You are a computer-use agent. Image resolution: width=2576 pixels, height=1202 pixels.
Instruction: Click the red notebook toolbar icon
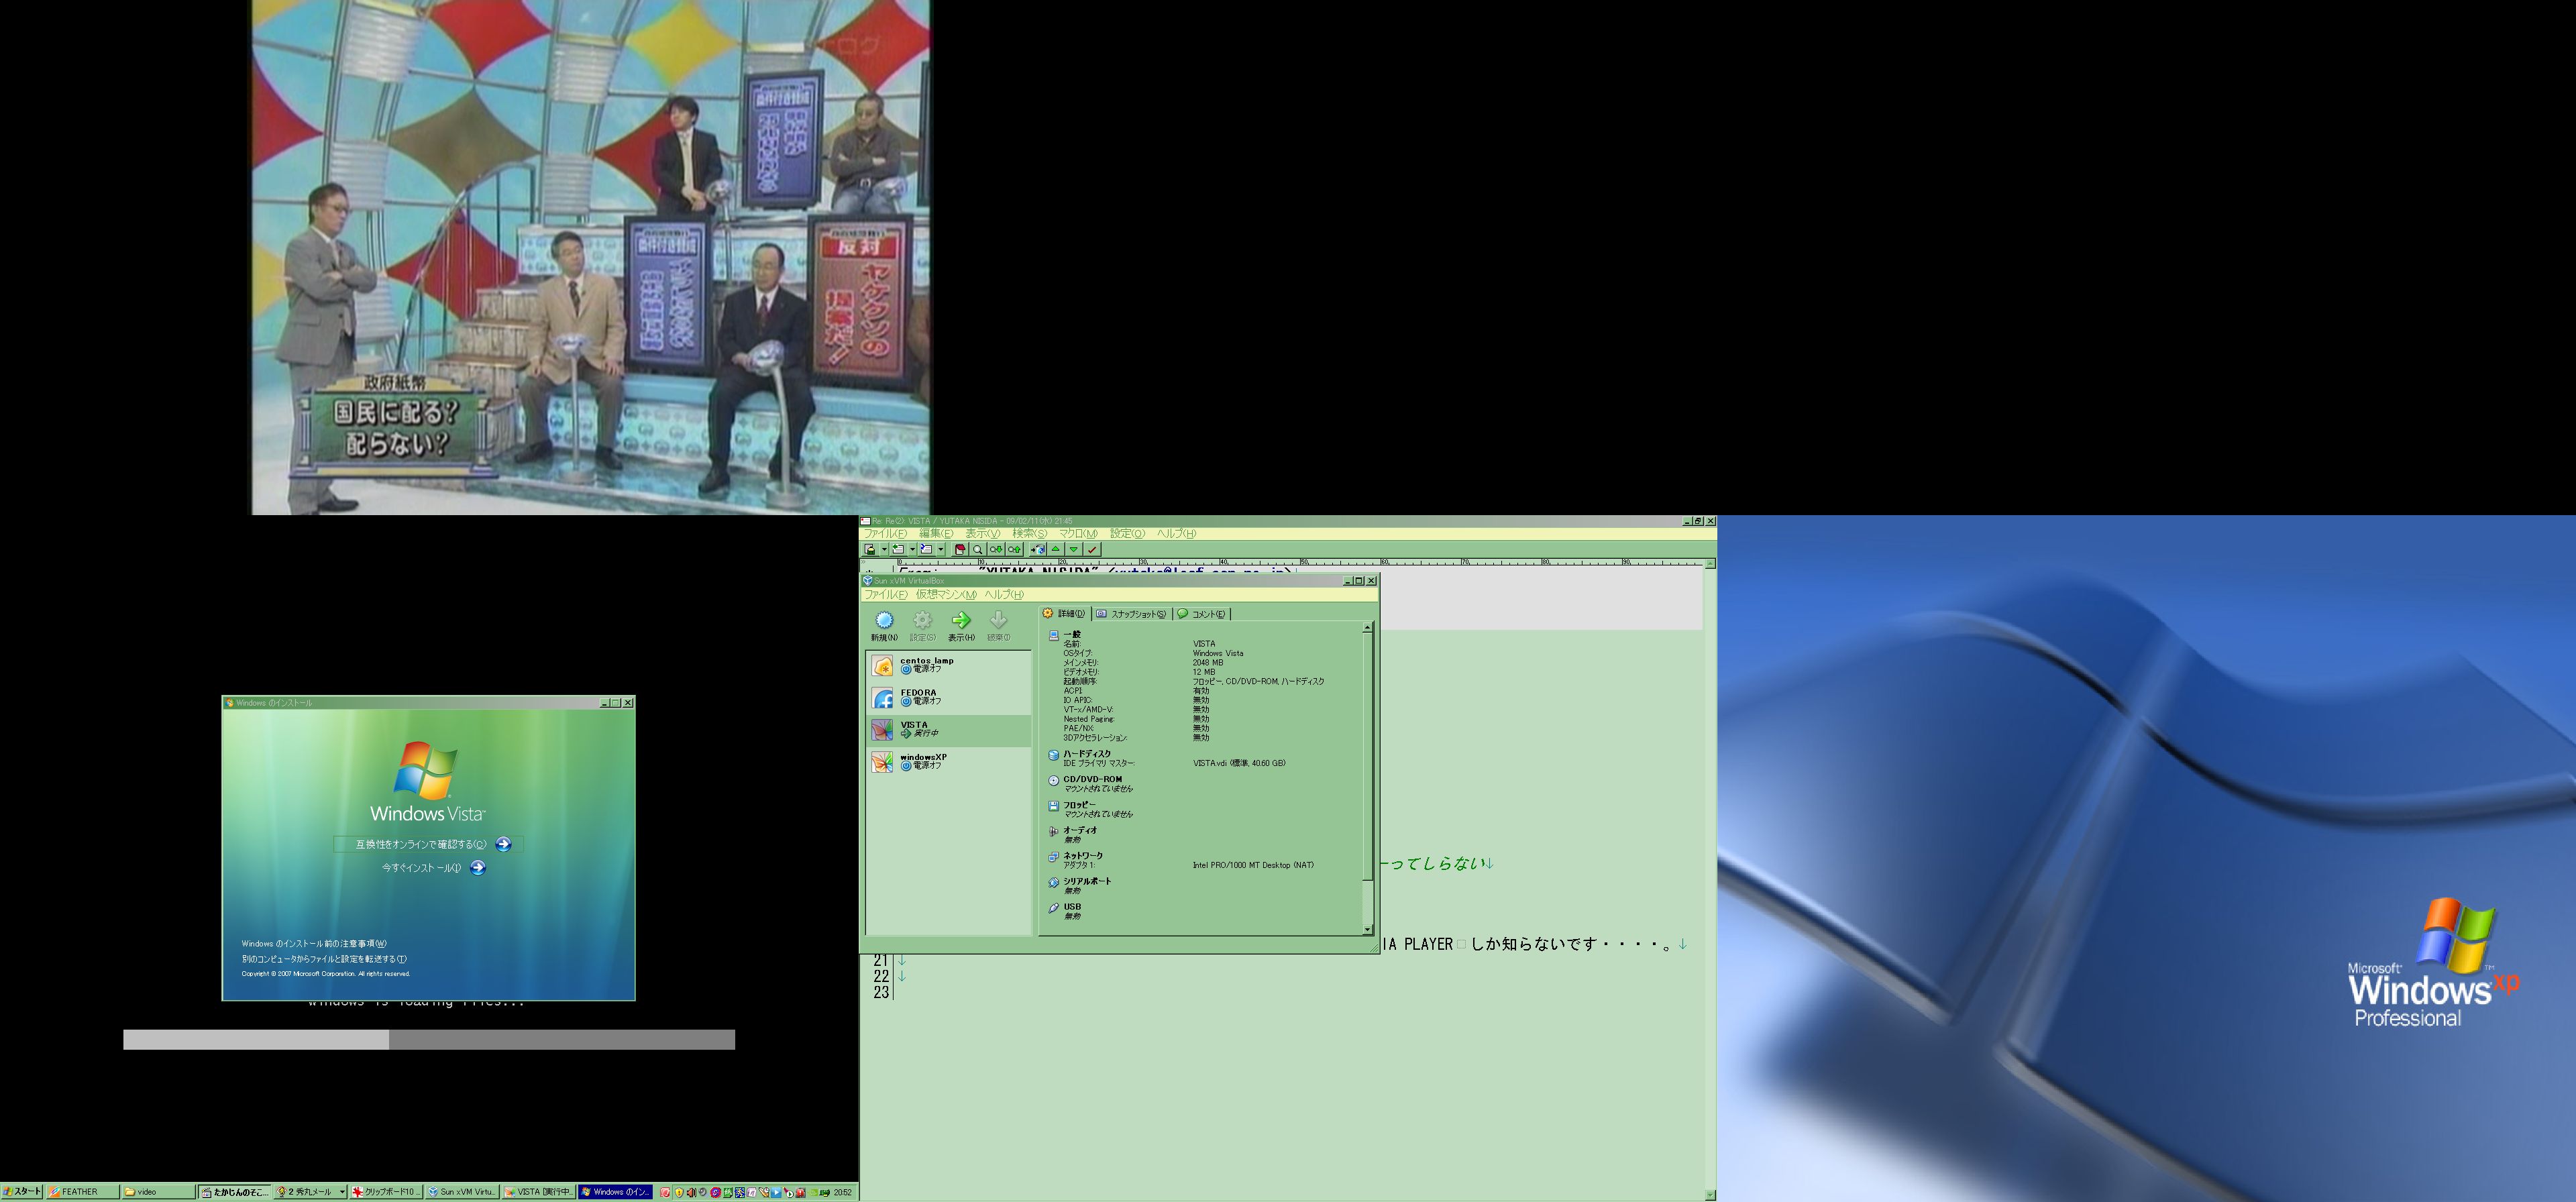click(960, 549)
